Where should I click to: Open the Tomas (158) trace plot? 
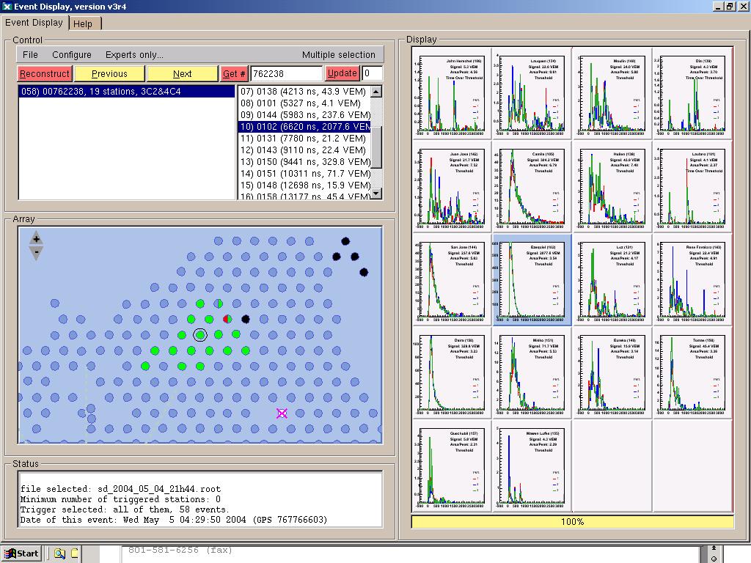(692, 372)
